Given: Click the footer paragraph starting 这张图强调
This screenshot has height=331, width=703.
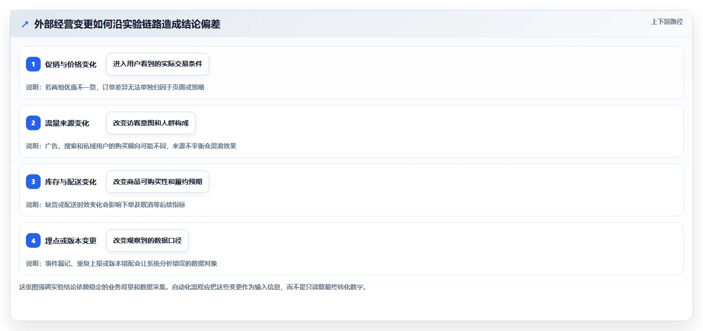Looking at the screenshot, I should [x=193, y=287].
